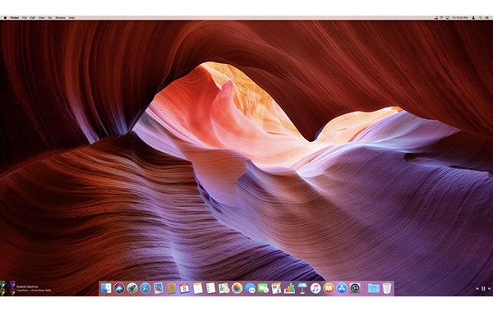Open the Edit menu
493x312 pixels.
32,17
